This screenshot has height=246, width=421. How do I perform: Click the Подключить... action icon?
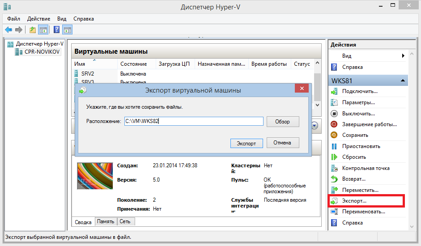pyautogui.click(x=334, y=91)
